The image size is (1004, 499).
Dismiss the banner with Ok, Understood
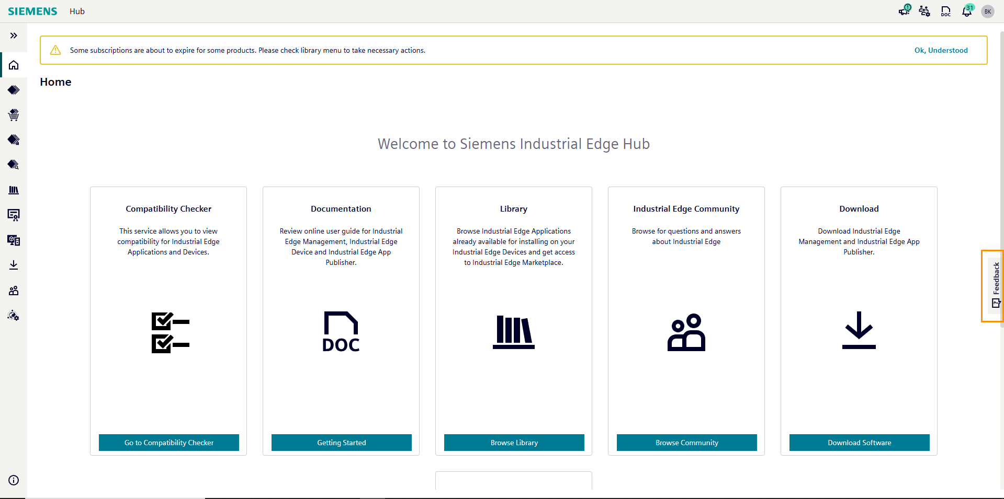click(x=941, y=50)
